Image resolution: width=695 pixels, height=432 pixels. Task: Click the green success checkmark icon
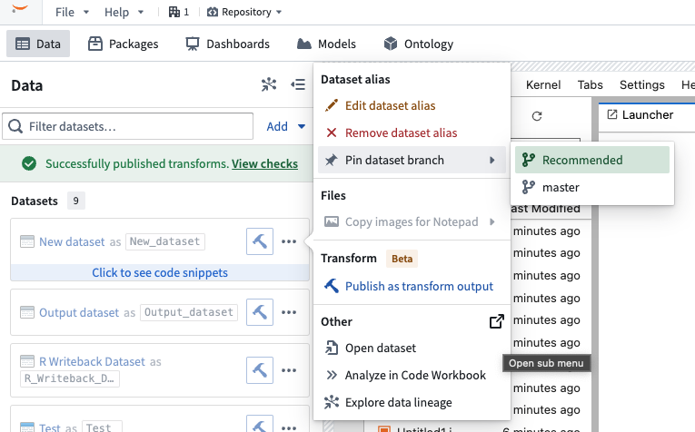click(29, 163)
